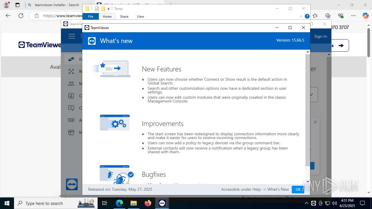Open Augmented Reality headset icon in sidebar
This screenshot has width=372, height=209.
click(x=71, y=120)
